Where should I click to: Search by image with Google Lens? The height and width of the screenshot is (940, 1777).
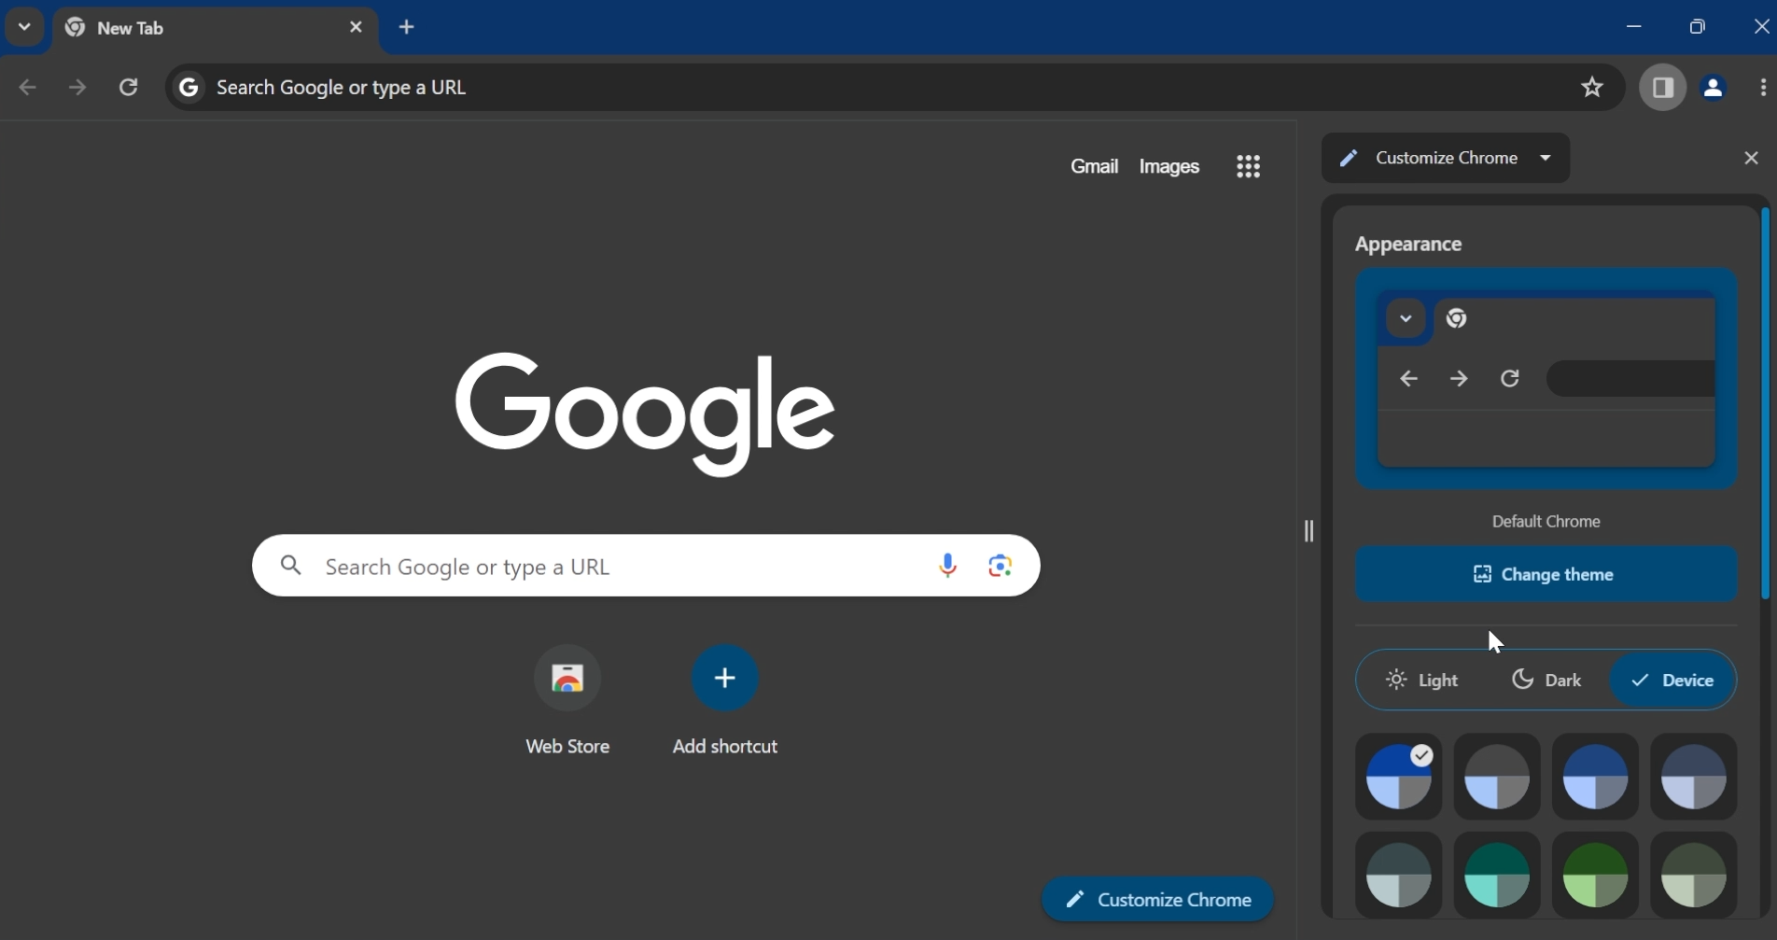coord(1000,566)
